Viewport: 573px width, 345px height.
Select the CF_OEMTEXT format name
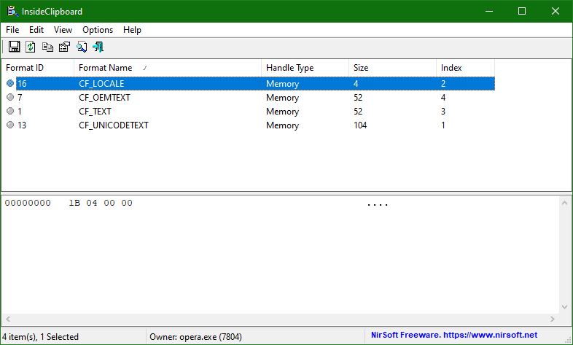click(104, 98)
